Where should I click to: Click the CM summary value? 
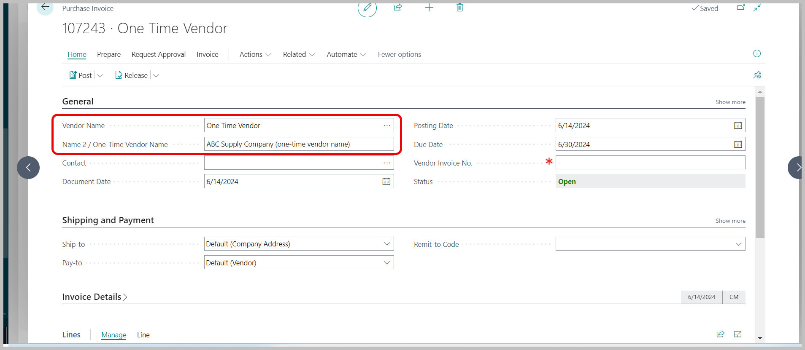point(734,297)
